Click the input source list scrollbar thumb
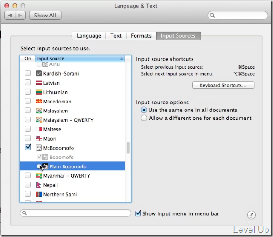273x237 pixels. [x=128, y=148]
